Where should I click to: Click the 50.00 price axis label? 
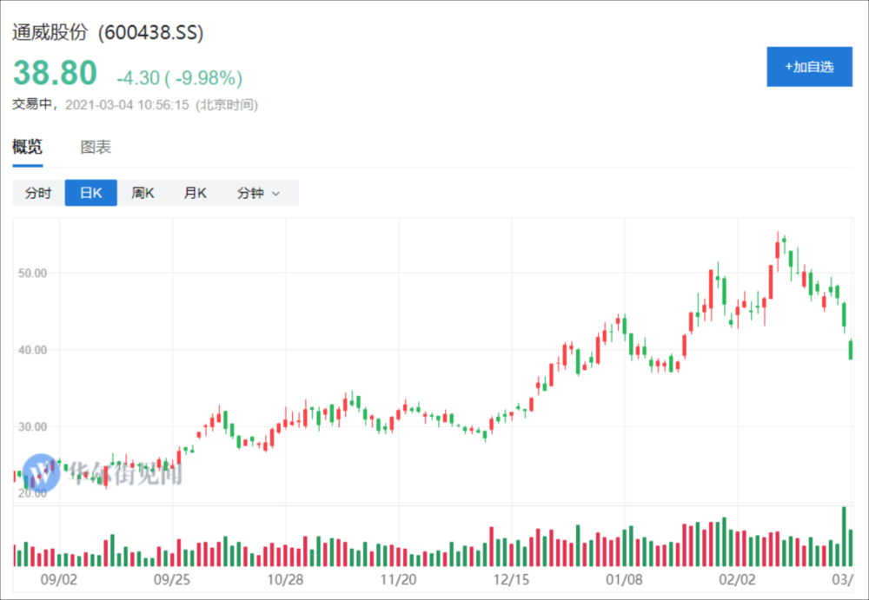(31, 273)
